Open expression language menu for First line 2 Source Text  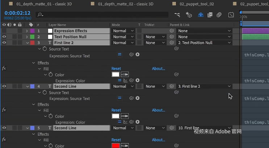(138, 55)
